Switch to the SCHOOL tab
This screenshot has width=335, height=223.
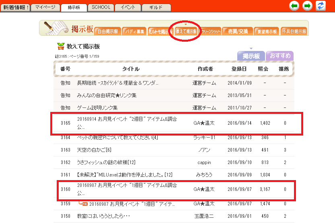pos(101,7)
